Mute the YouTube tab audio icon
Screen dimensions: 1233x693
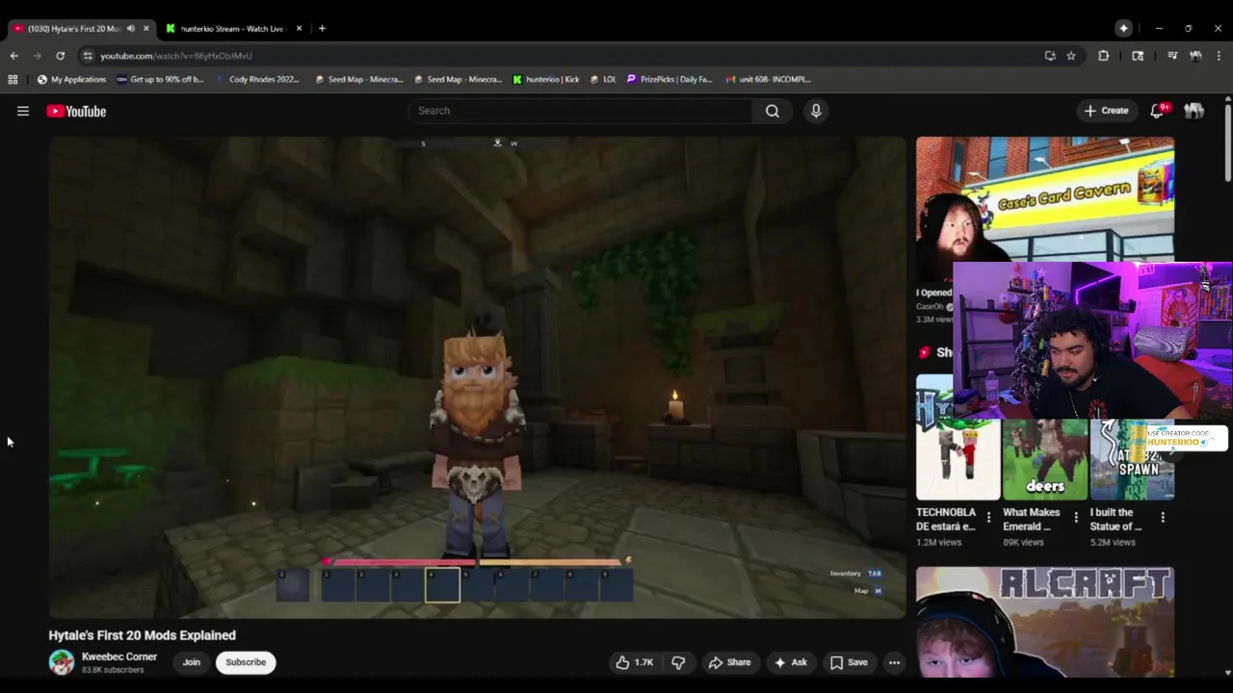(x=131, y=29)
